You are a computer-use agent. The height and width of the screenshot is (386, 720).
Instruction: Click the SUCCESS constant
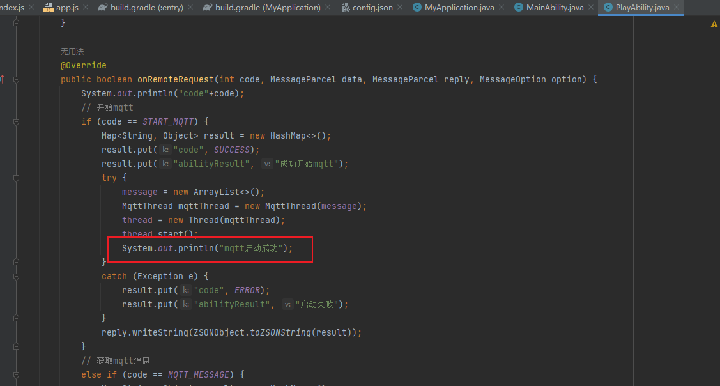232,150
